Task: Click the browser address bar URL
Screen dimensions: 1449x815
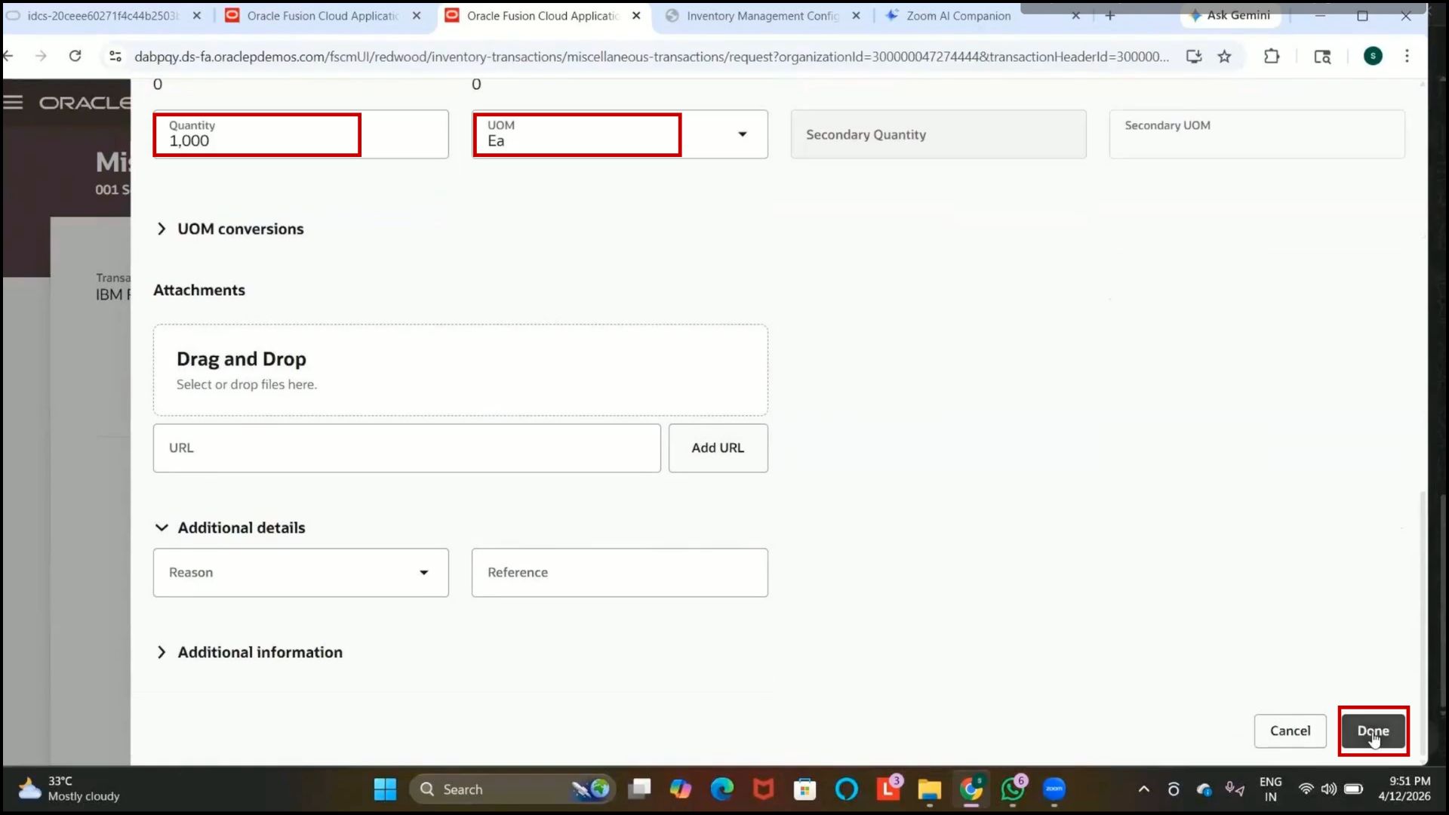Action: pos(651,57)
